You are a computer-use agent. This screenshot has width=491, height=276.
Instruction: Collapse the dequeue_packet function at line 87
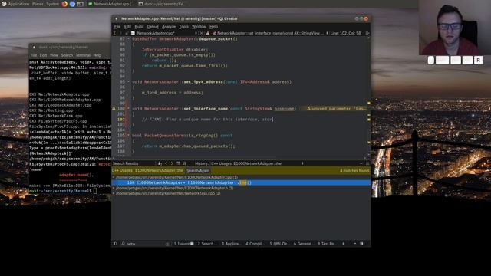coord(128,39)
